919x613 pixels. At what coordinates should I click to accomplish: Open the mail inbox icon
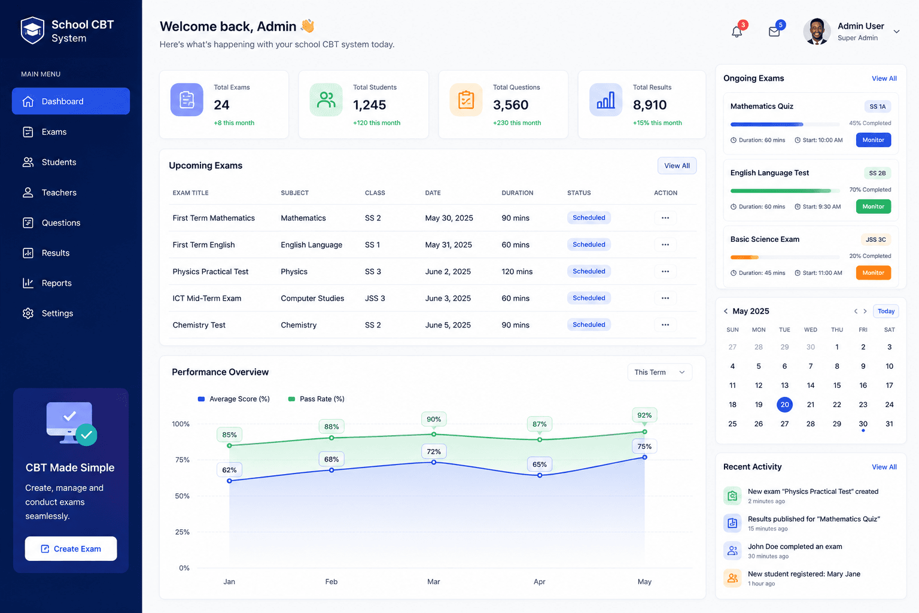tap(774, 32)
